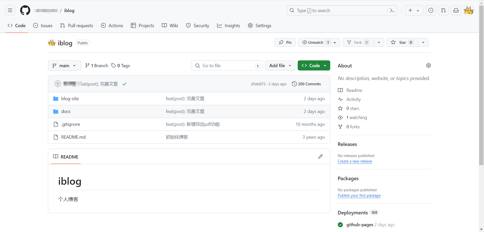Image resolution: width=484 pixels, height=232 pixels.
Task: Click the docs folder icon
Action: pyautogui.click(x=56, y=111)
